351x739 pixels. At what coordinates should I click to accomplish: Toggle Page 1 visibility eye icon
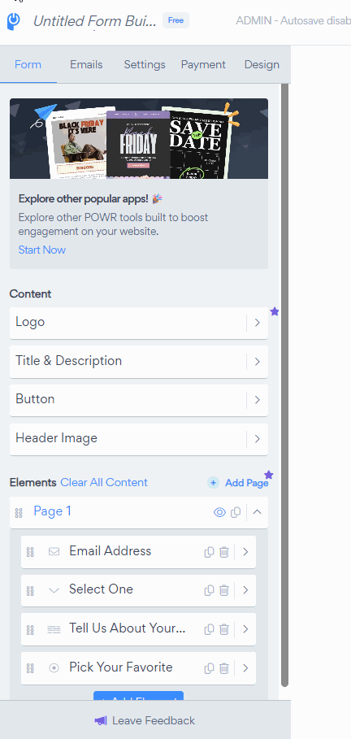[219, 512]
